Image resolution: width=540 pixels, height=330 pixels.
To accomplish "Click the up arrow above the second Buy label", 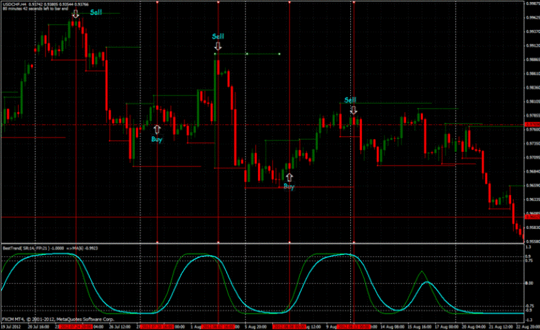I will (x=290, y=177).
